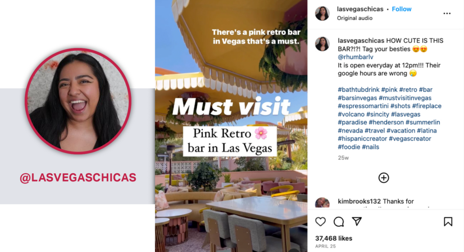Open the @rhumbarlv mention link
The image size is (464, 252).
coord(355,57)
